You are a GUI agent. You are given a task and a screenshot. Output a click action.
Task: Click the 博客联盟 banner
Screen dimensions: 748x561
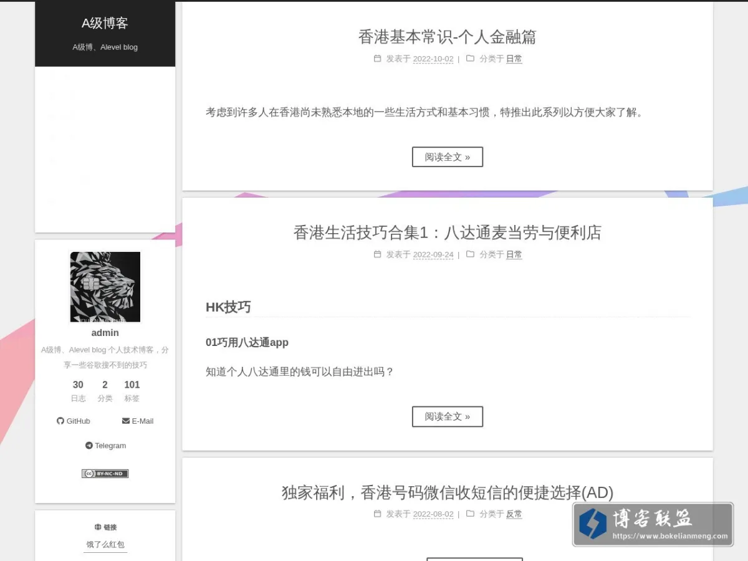pyautogui.click(x=653, y=524)
